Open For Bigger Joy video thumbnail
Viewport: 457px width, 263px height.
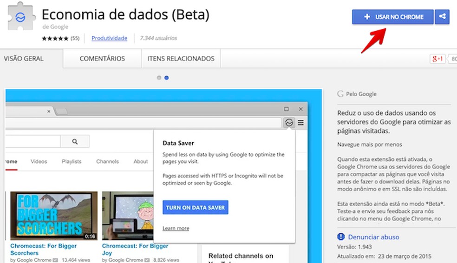click(x=128, y=216)
